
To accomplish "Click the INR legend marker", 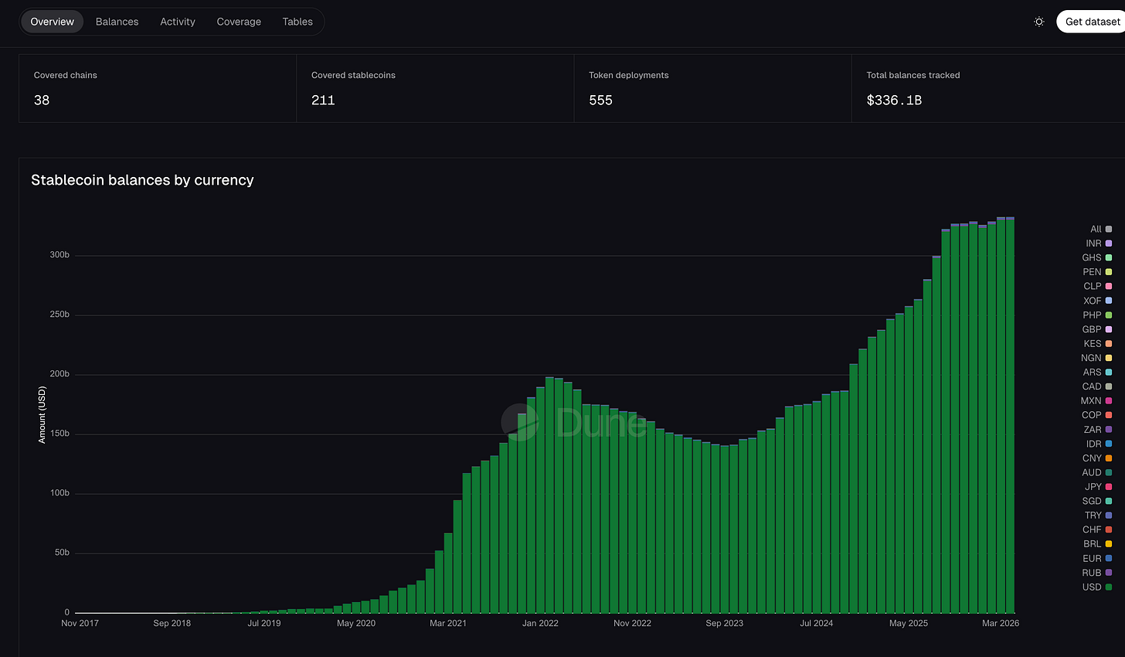I will [x=1109, y=243].
